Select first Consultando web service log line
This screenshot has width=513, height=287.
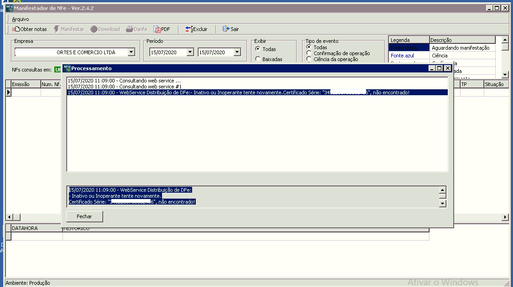pos(124,81)
